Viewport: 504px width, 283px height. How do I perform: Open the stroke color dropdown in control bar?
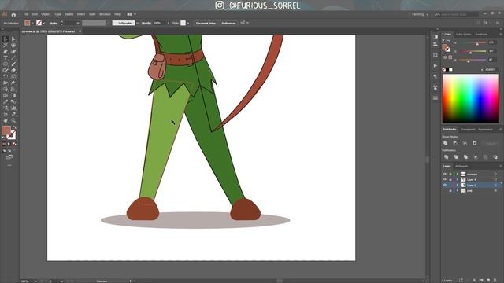pos(44,23)
